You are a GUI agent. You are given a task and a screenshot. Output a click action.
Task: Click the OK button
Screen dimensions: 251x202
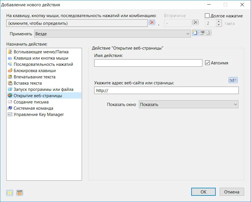click(203, 192)
